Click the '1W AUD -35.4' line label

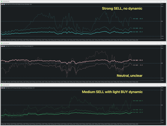tap(138, 32)
